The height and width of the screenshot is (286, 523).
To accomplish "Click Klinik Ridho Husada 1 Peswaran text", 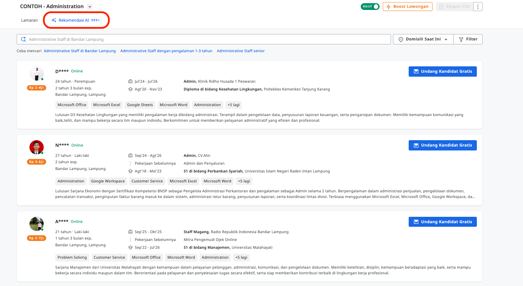I will tap(227, 81).
